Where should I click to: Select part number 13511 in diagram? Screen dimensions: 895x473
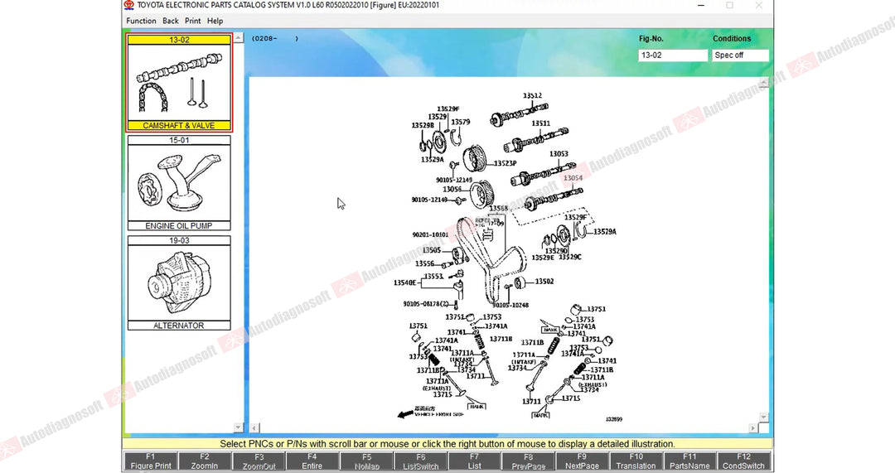540,123
